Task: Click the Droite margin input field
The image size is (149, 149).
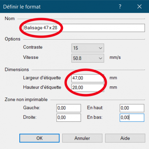Action: tap(69, 118)
